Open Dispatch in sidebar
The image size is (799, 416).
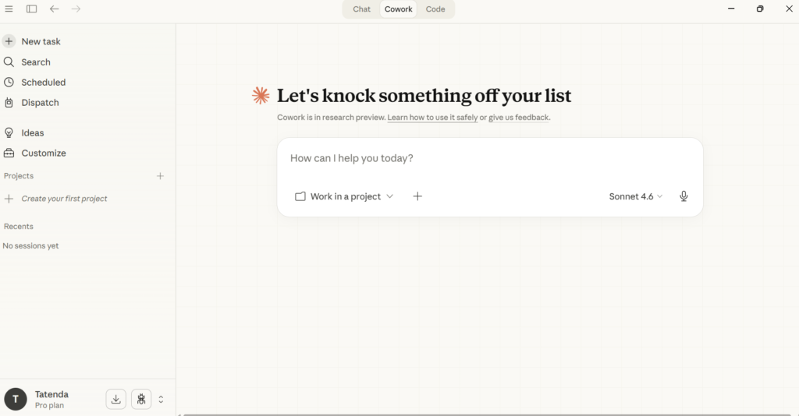click(40, 103)
